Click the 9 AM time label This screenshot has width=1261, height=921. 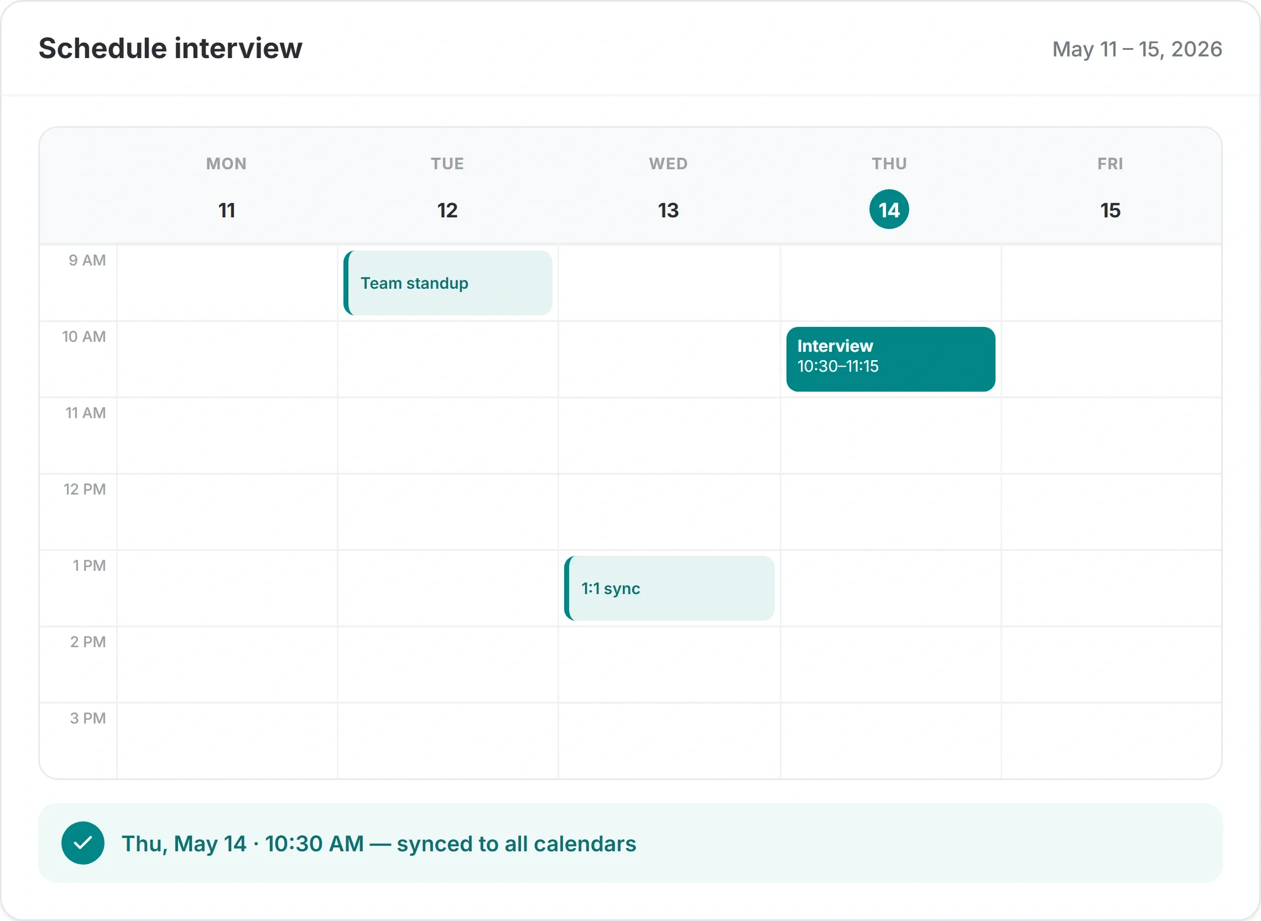click(87, 261)
